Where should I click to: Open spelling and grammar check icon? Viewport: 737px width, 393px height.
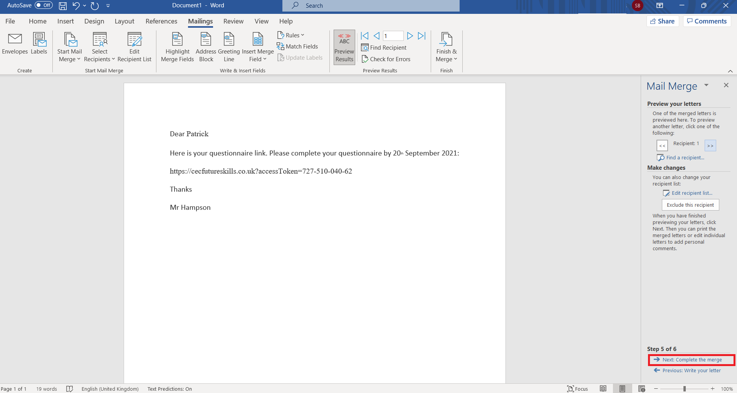(69, 389)
